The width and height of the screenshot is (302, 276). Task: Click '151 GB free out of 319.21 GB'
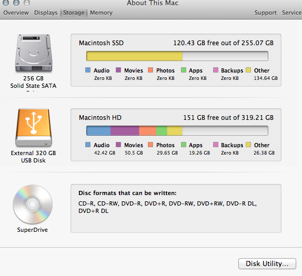[x=228, y=117]
